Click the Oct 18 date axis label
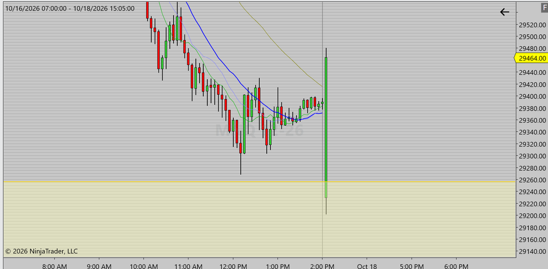 (x=367, y=266)
